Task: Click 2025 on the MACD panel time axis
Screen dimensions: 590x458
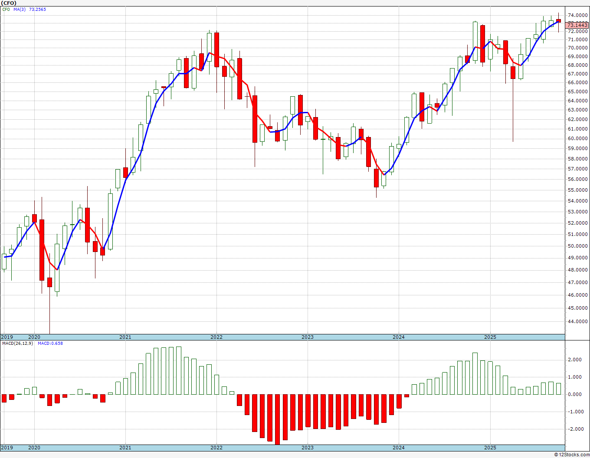Action: coord(490,448)
